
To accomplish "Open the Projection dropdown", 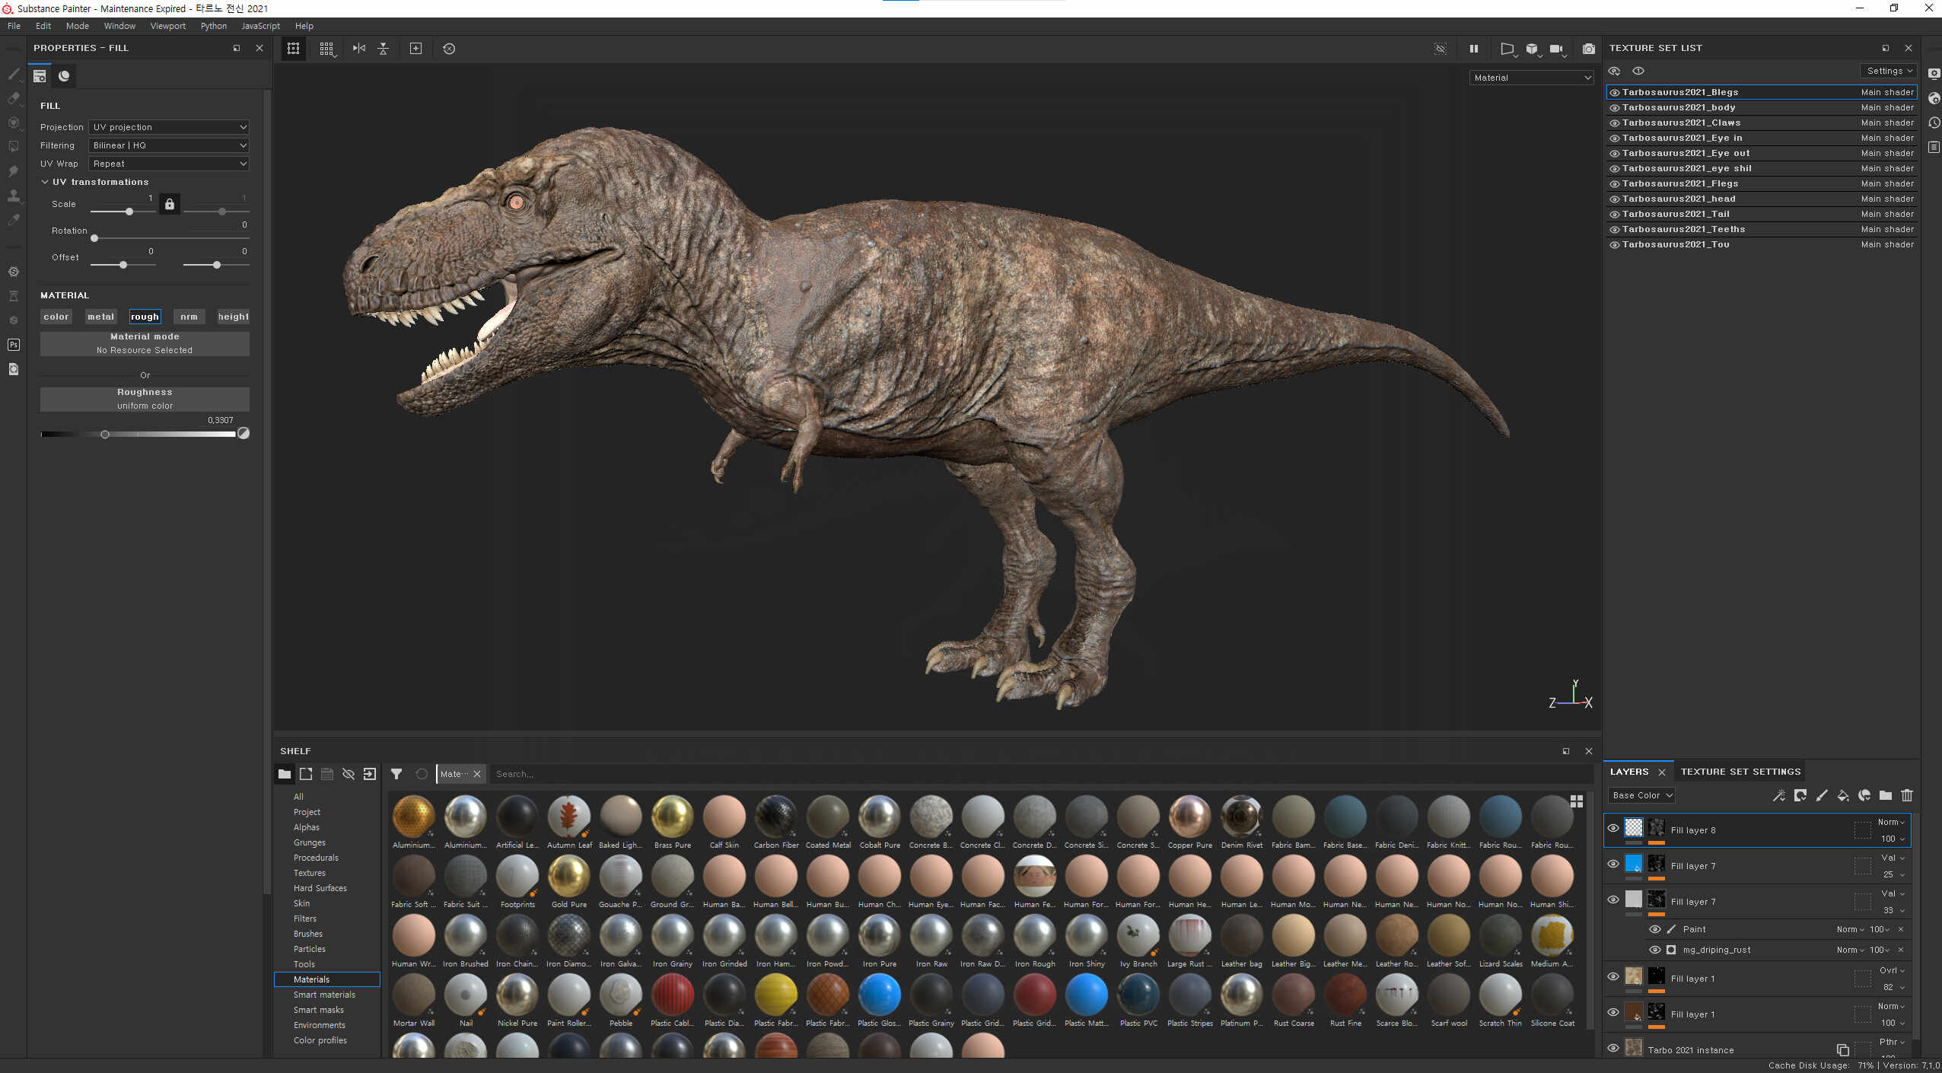I will pyautogui.click(x=169, y=127).
